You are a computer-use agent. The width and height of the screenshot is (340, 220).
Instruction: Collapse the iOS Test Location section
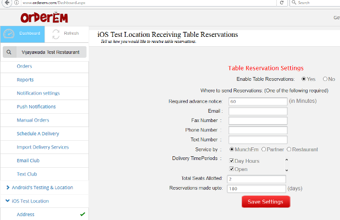click(7, 201)
